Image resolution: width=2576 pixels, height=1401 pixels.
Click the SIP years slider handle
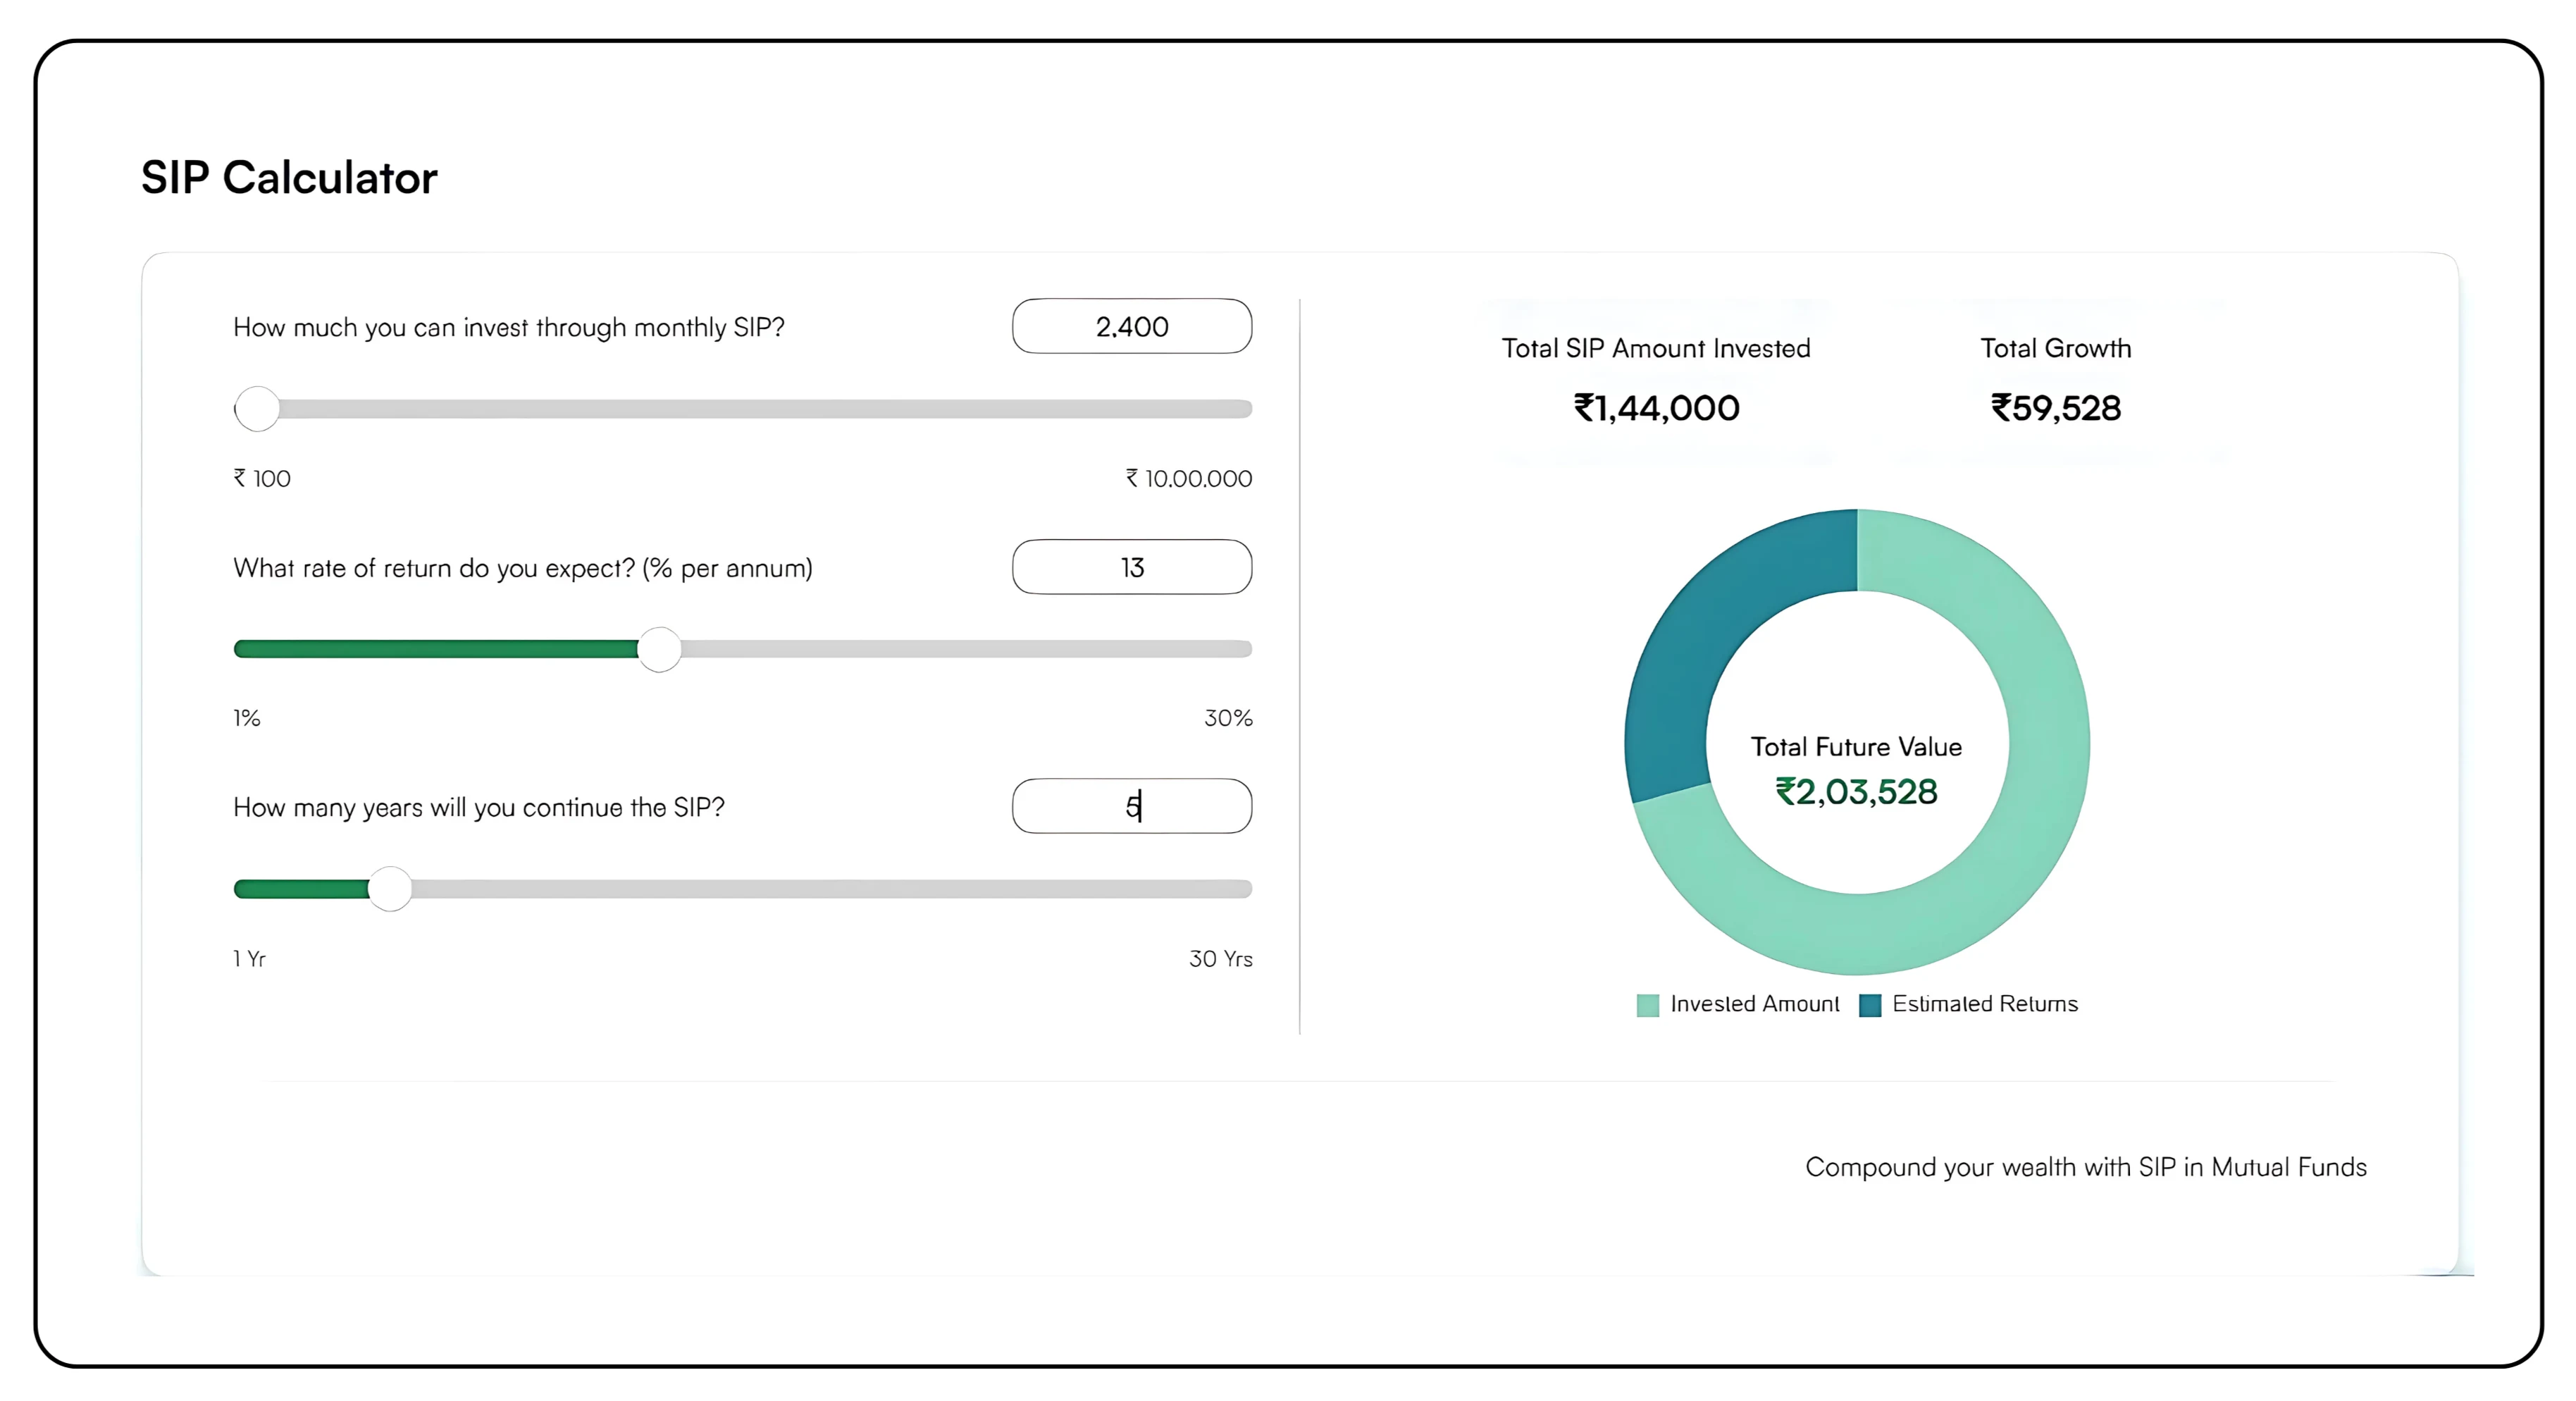coord(390,888)
